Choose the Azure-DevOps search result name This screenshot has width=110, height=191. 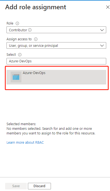tap(34, 73)
